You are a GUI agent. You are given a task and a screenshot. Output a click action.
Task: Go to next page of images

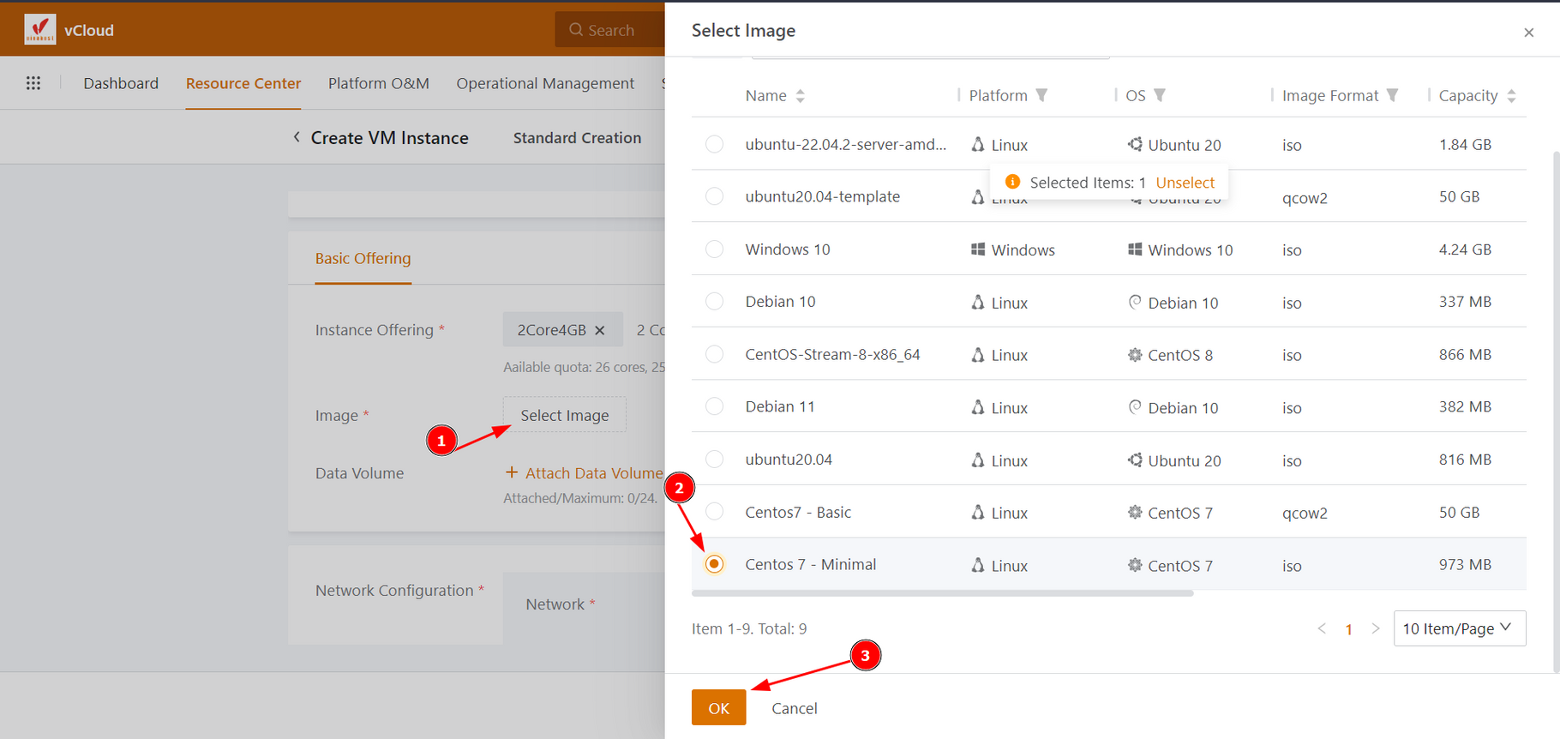pos(1376,628)
